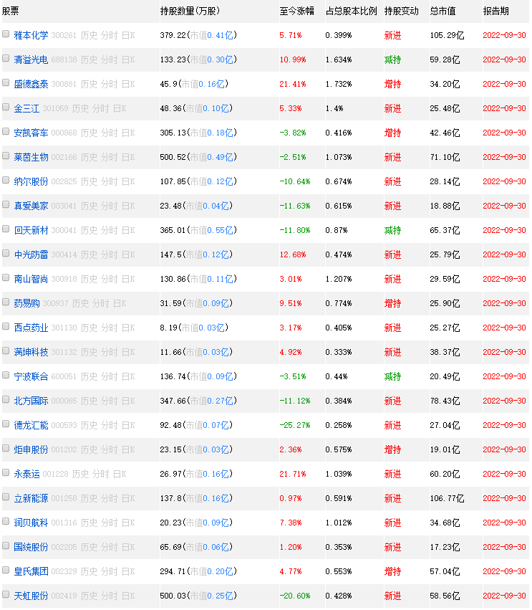The width and height of the screenshot is (532, 610).
Task: Click stock code 300414
Action: [x=64, y=254]
